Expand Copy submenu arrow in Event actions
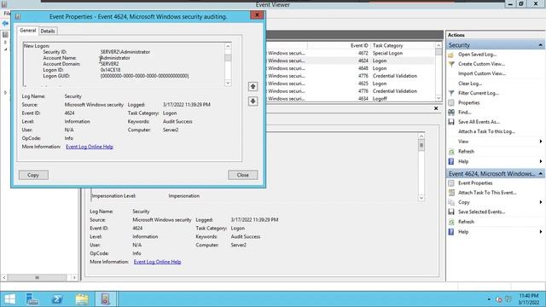This screenshot has height=307, width=546. click(541, 202)
